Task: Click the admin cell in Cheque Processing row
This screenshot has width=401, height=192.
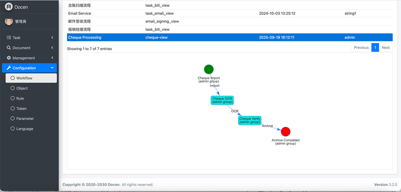Action: click(x=350, y=38)
